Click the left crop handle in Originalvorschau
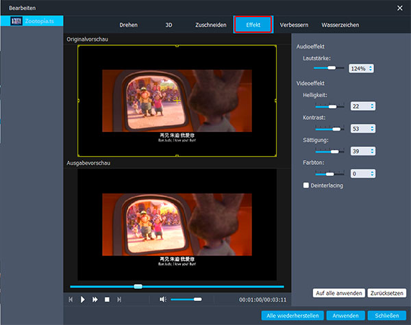 [x=78, y=101]
